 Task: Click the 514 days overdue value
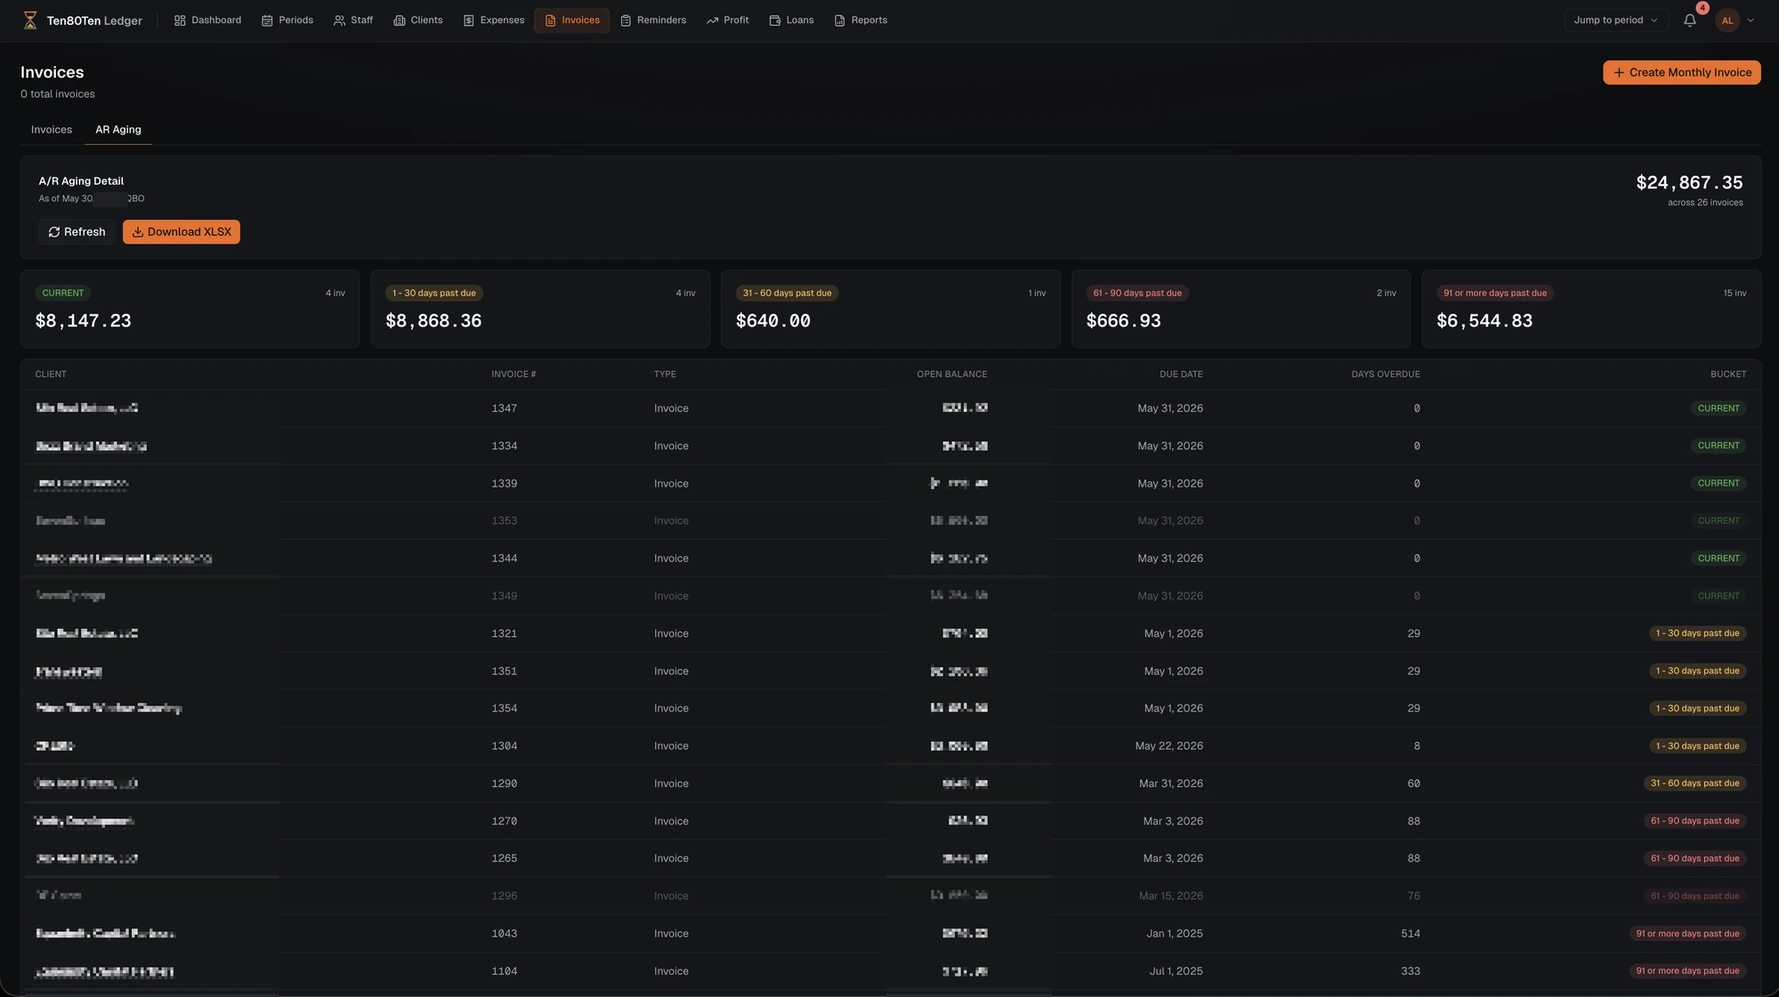pyautogui.click(x=1410, y=934)
